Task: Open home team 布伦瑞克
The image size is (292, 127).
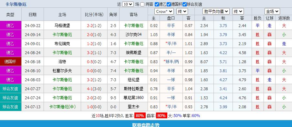Action: coord(62,44)
